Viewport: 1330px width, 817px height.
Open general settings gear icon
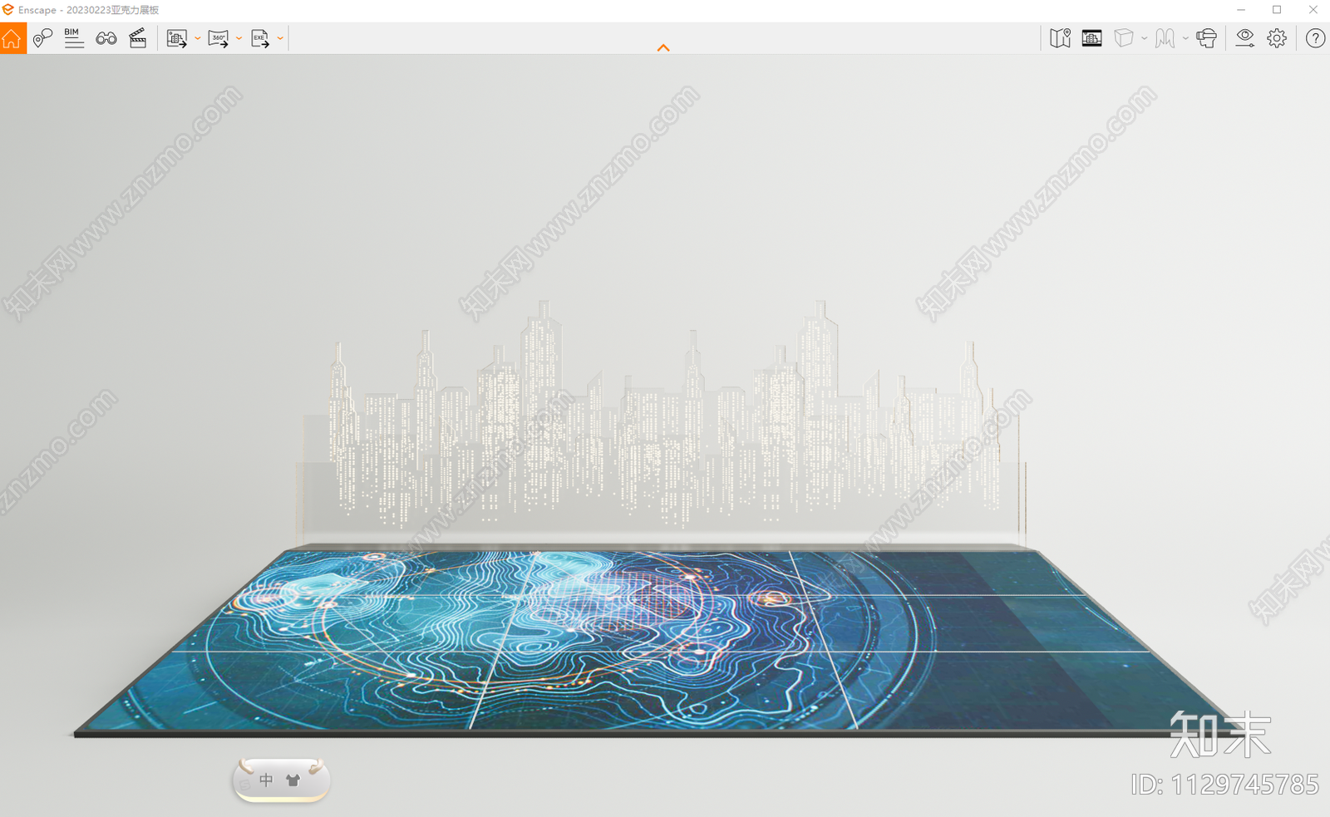pos(1277,38)
